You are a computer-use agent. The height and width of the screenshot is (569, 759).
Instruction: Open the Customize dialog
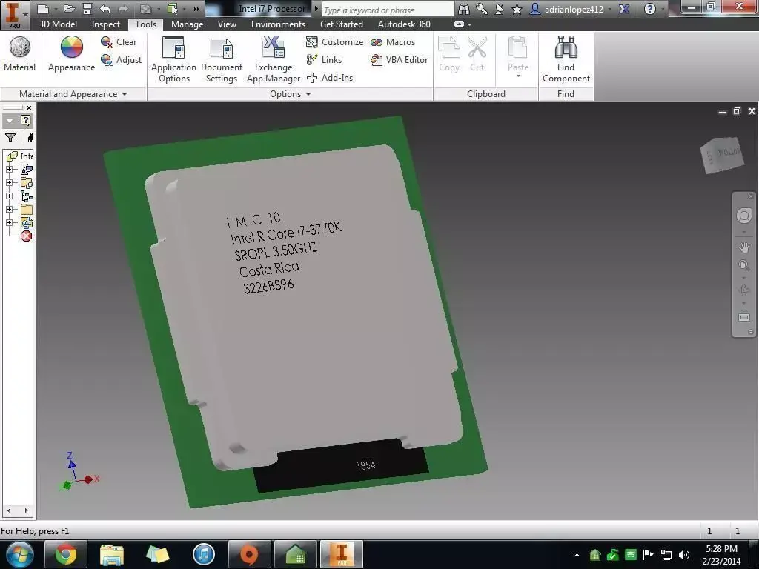[334, 42]
